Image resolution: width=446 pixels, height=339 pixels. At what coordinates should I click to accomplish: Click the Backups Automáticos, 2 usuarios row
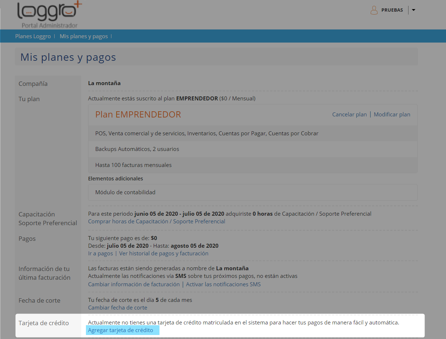[137, 149]
